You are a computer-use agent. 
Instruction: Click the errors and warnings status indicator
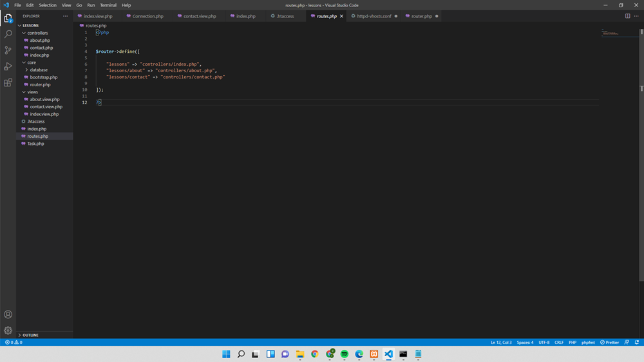tap(14, 342)
